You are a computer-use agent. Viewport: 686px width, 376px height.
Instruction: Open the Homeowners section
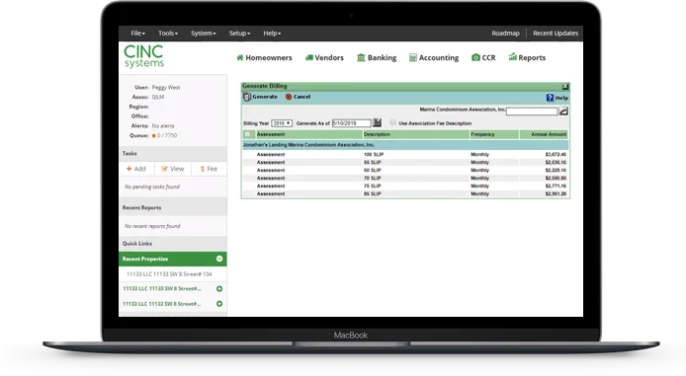264,57
